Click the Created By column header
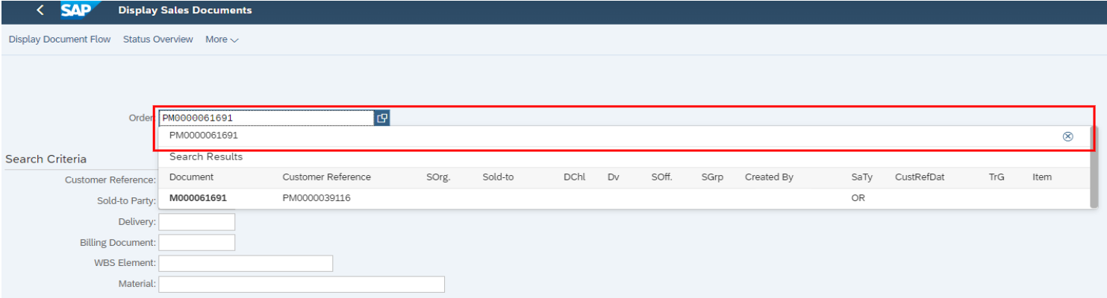Screen dimensions: 1107x298 (769, 177)
